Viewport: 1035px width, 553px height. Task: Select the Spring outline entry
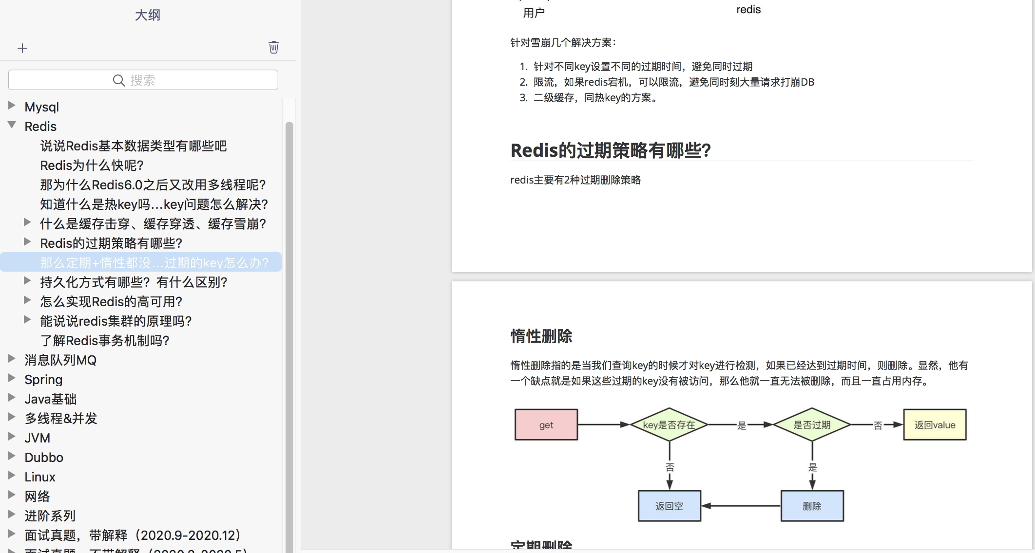coord(43,379)
